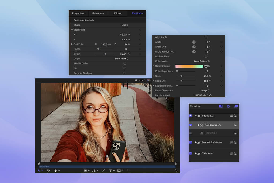This screenshot has width=274, height=183.
Task: Click the canvas expand to fullscreen icon
Action: pyautogui.click(x=176, y=171)
